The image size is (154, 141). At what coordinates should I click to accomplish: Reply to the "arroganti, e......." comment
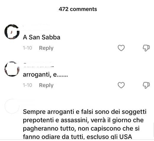tap(46, 85)
